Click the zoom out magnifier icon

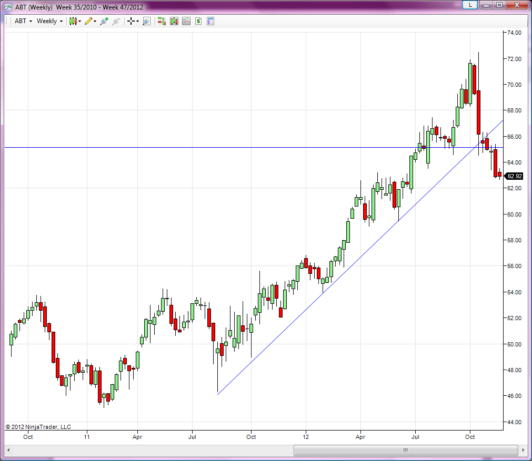[x=116, y=21]
